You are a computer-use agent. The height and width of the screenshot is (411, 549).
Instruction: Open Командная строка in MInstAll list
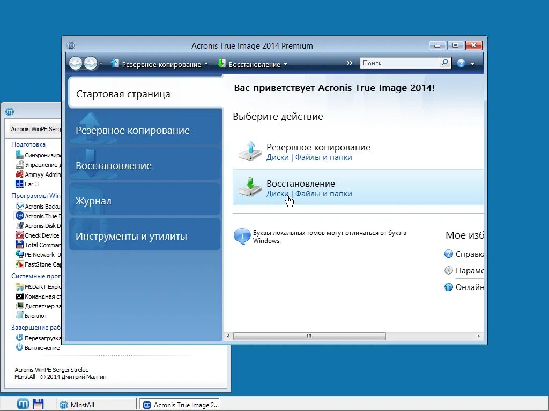[38, 296]
